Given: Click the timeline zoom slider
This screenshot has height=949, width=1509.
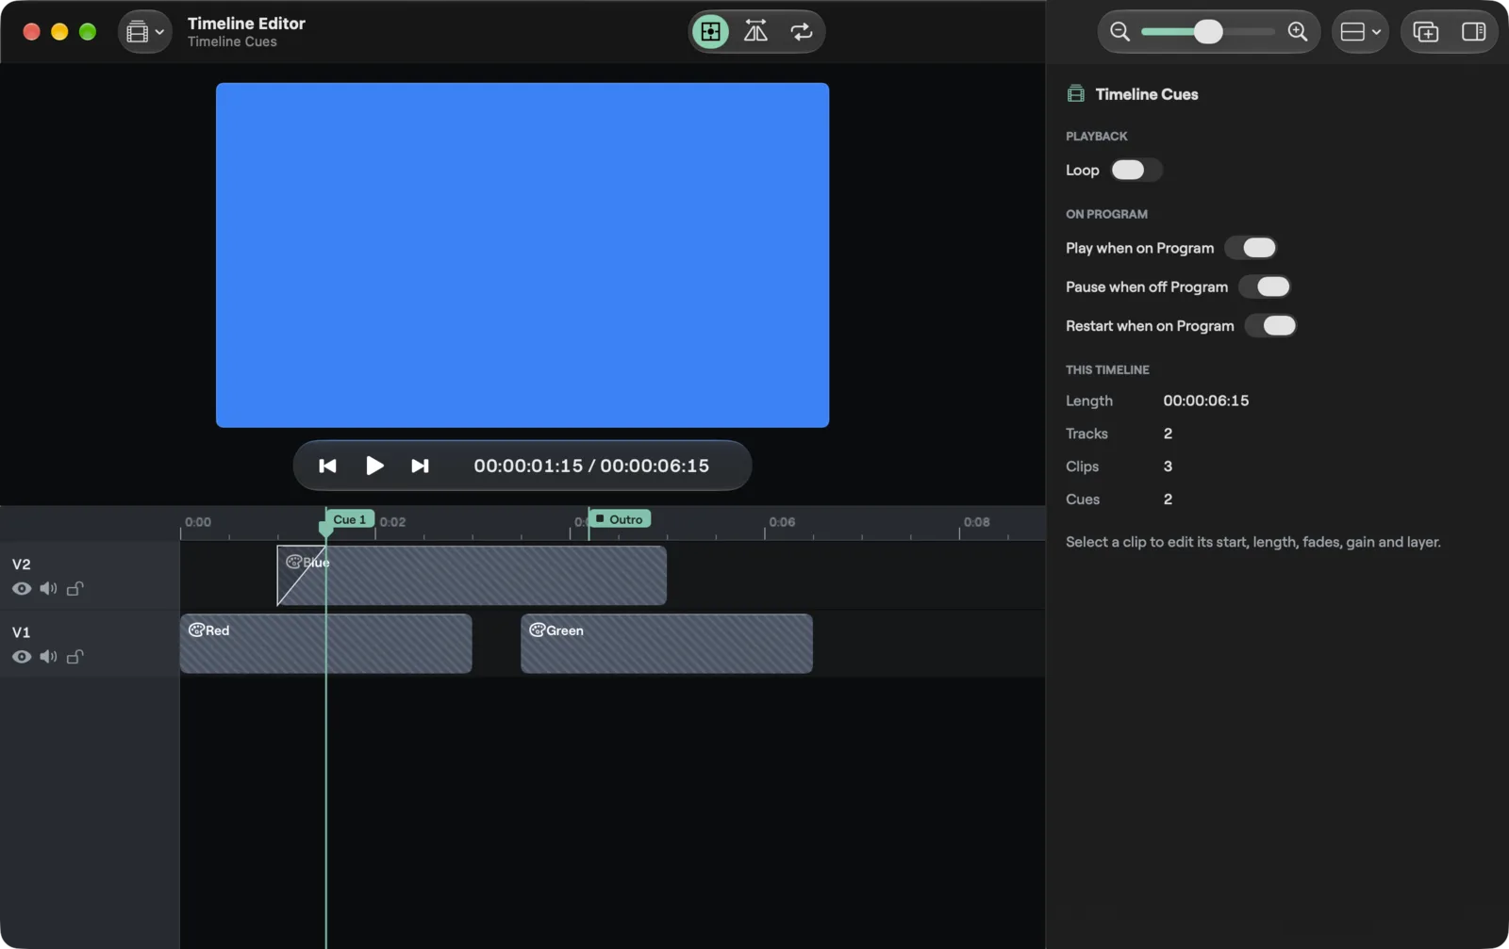Looking at the screenshot, I should [x=1208, y=32].
